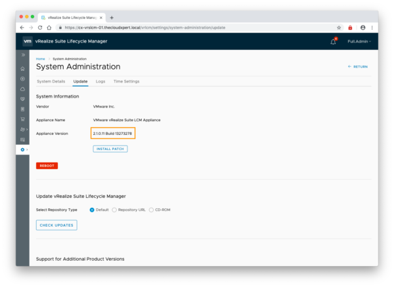394x287 pixels.
Task: Open the settings gear in sidebar
Action: point(23,150)
